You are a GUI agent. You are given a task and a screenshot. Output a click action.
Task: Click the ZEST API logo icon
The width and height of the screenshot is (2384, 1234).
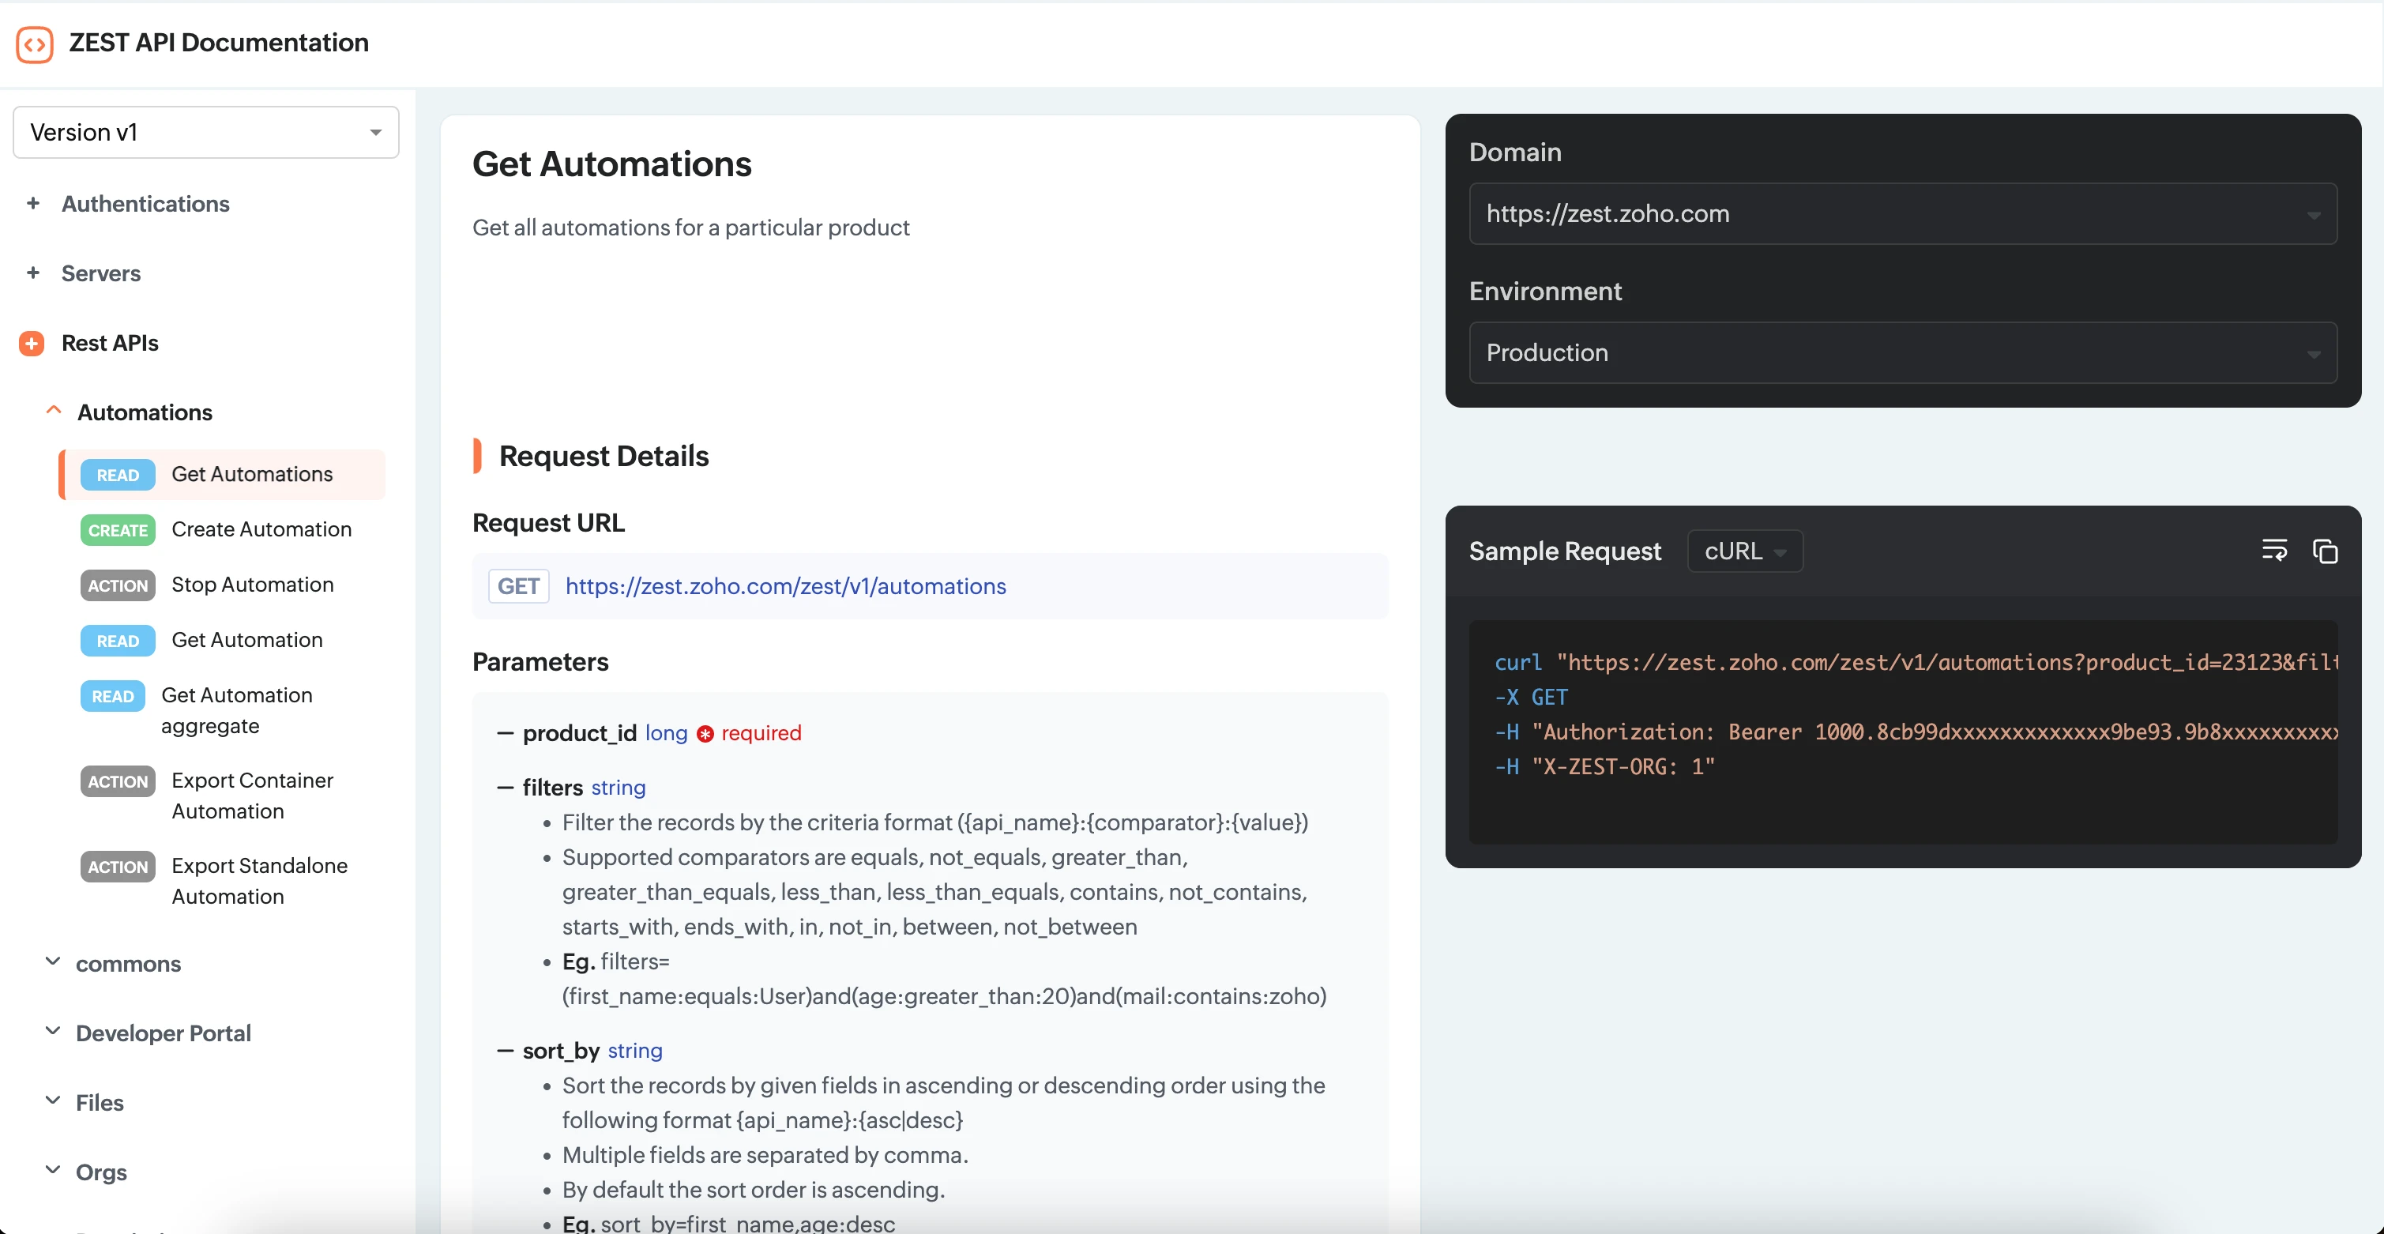point(34,43)
